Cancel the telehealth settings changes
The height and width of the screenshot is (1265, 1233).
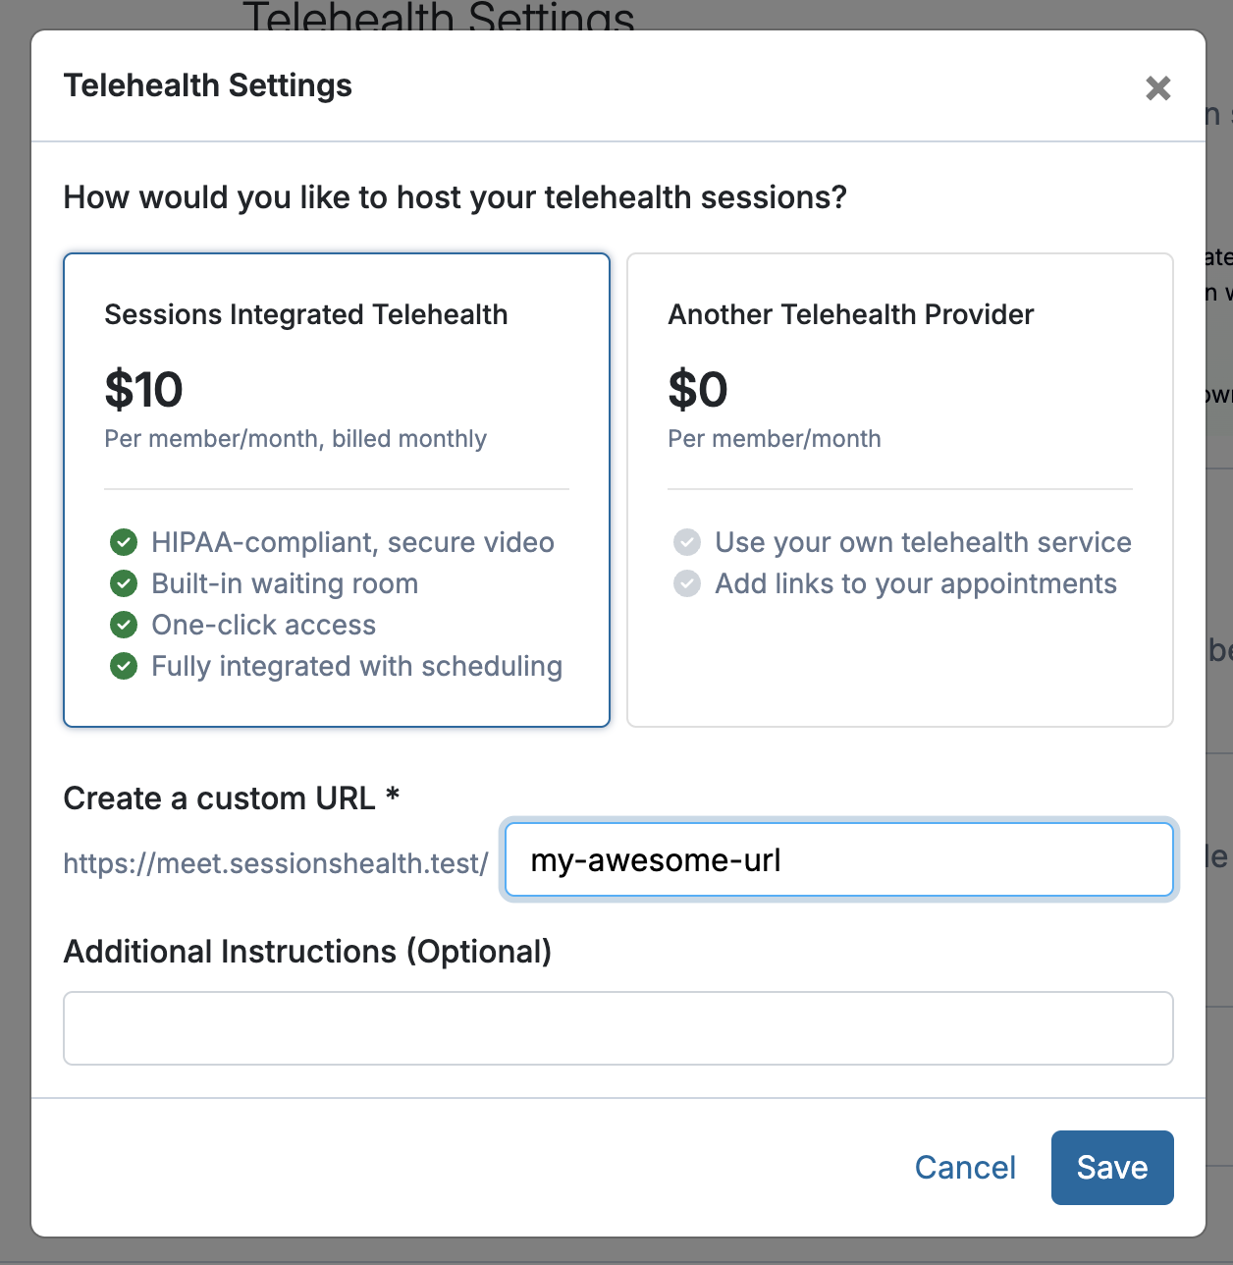[965, 1167]
